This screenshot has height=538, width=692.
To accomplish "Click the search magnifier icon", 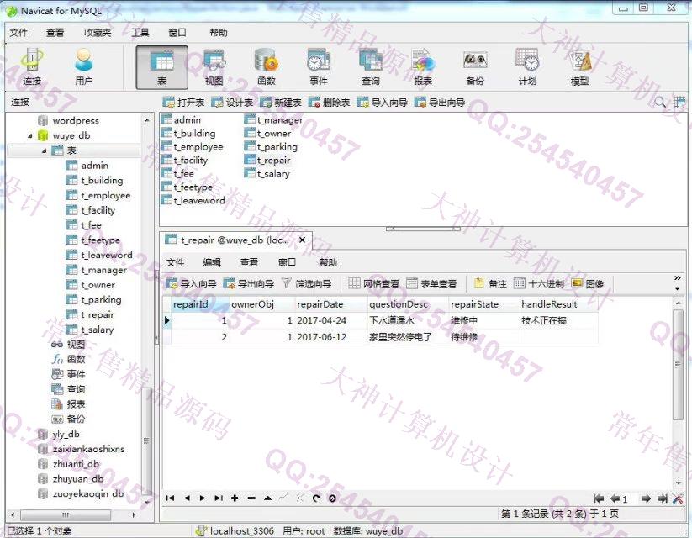I will (660, 103).
